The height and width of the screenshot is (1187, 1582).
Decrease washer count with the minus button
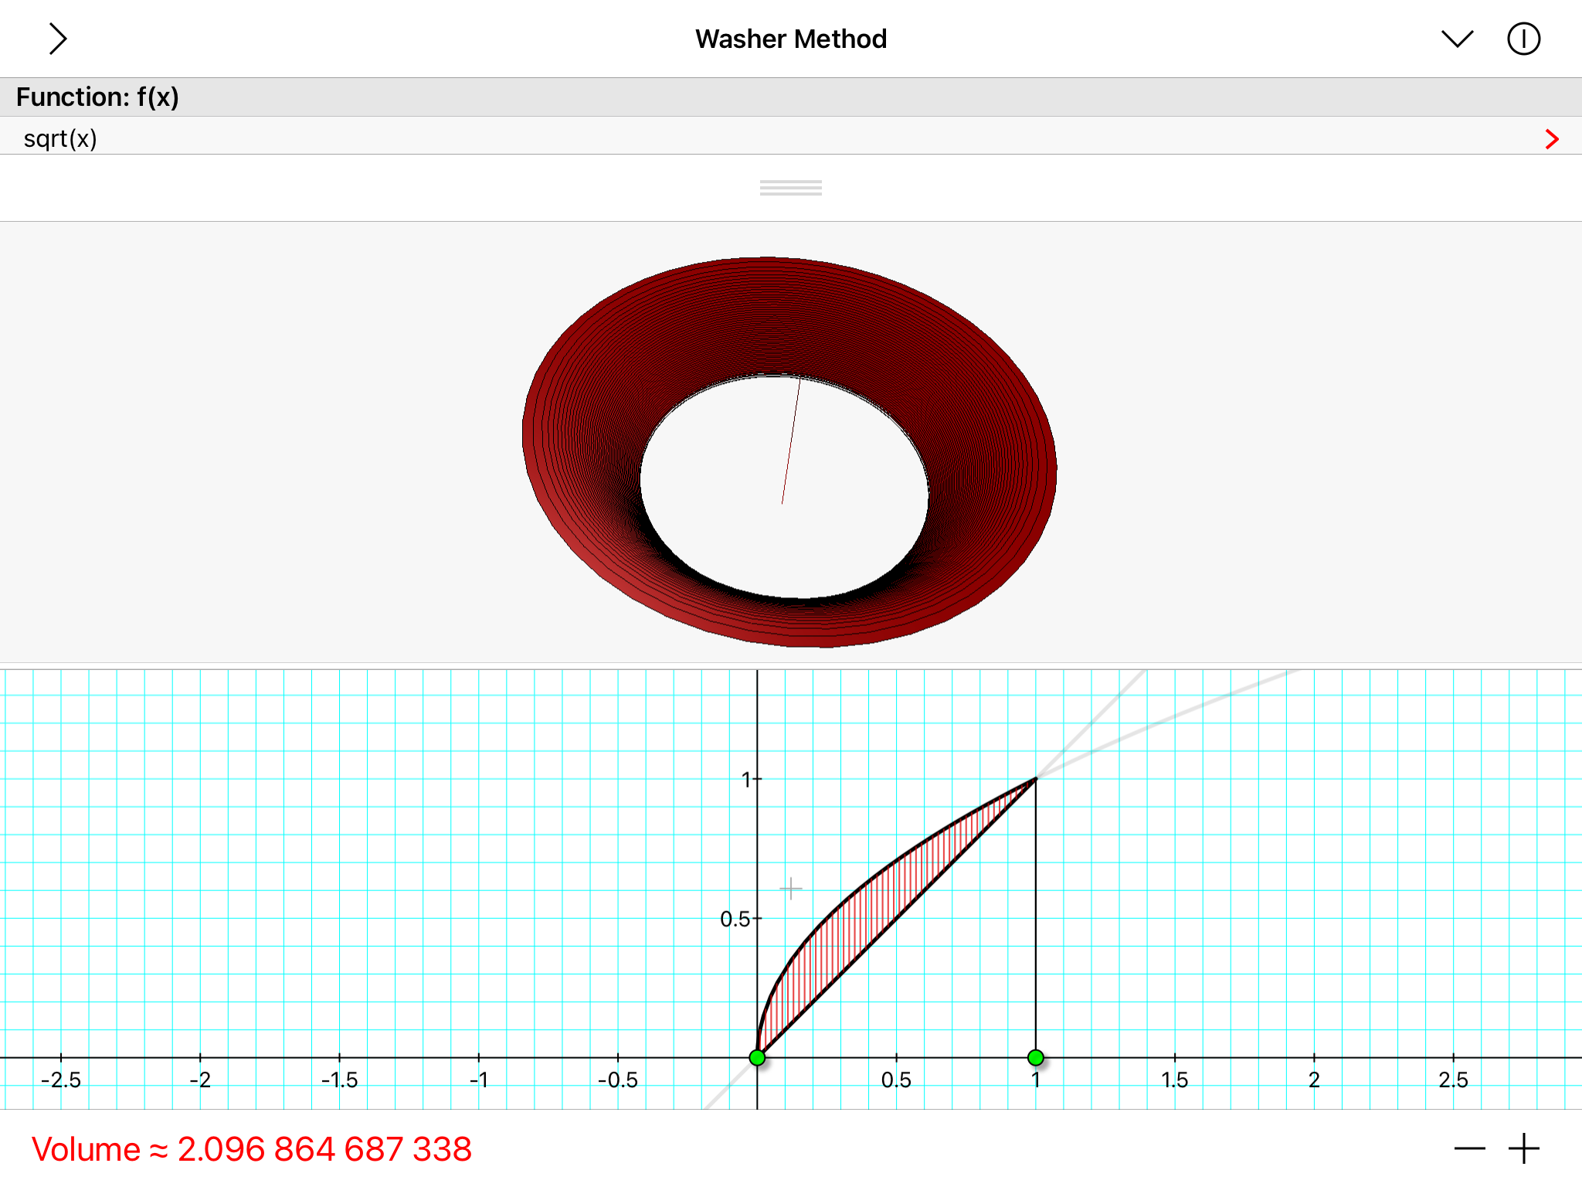pyautogui.click(x=1468, y=1148)
